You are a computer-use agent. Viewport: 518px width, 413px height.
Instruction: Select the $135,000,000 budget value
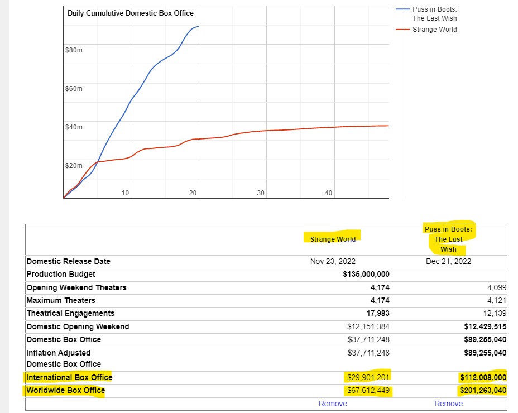(x=366, y=274)
